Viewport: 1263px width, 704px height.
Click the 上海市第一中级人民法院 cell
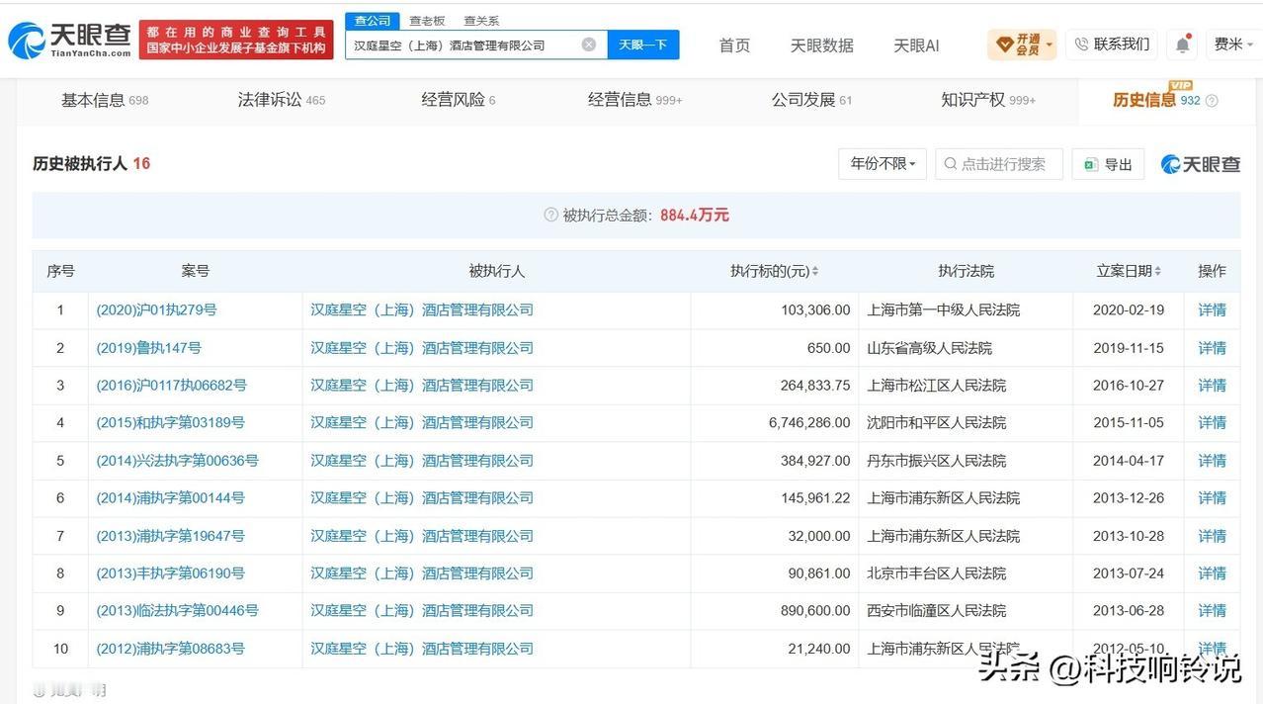pyautogui.click(x=943, y=309)
